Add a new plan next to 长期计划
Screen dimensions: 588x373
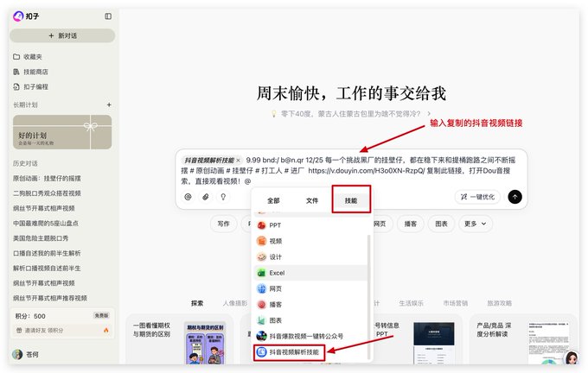click(109, 104)
